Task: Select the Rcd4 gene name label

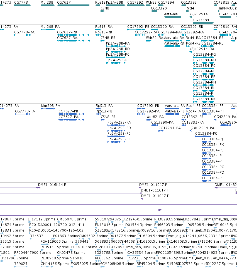Action: pyautogui.click(x=190, y=8)
